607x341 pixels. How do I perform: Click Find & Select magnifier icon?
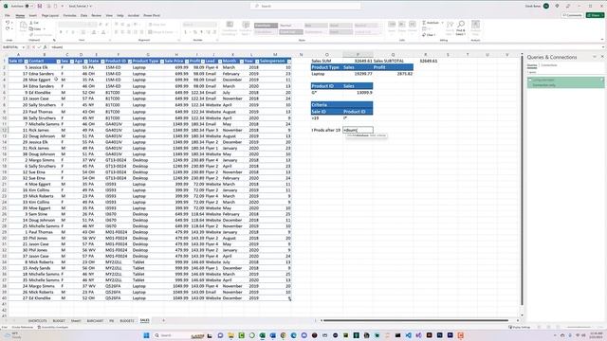coord(461,25)
